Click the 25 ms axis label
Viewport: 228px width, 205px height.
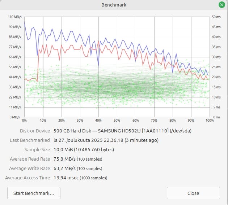216,67
